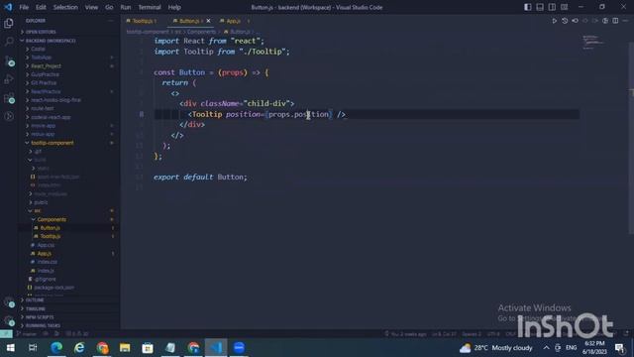The width and height of the screenshot is (634, 357).
Task: Open the View menu
Action: pyautogui.click(x=91, y=7)
